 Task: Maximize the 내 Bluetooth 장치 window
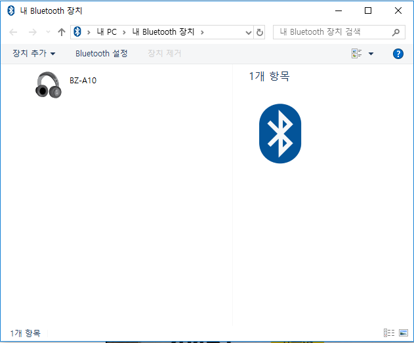(x=368, y=10)
